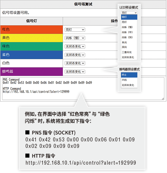Click the red (红色) signal light cell
This screenshot has width=167, height=173.
pyautogui.click(x=32, y=30)
